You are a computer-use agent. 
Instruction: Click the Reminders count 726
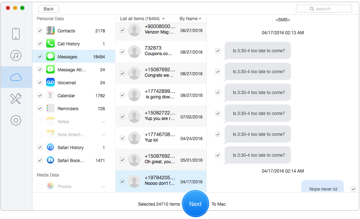[101, 108]
